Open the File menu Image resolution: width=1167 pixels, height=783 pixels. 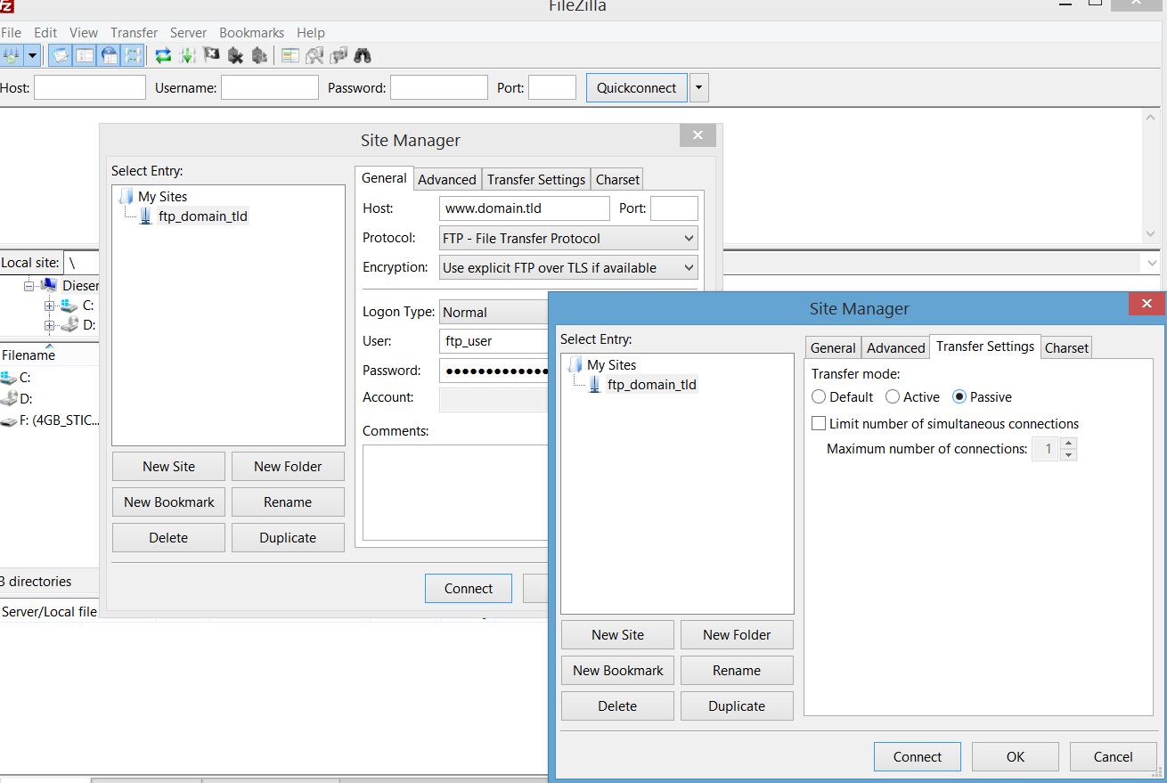tap(11, 33)
